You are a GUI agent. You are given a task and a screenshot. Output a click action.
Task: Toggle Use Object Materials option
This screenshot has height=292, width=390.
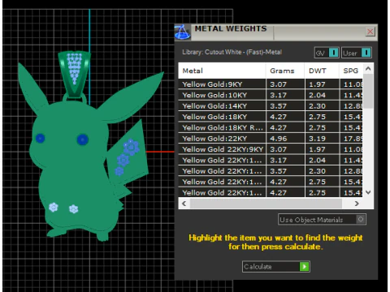tap(322, 220)
